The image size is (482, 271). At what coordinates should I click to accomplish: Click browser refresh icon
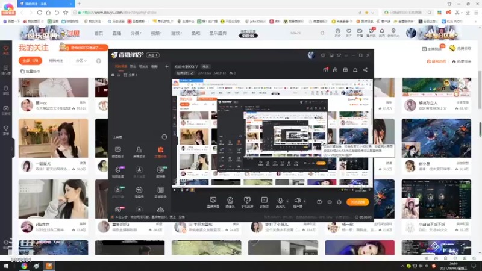point(40,13)
